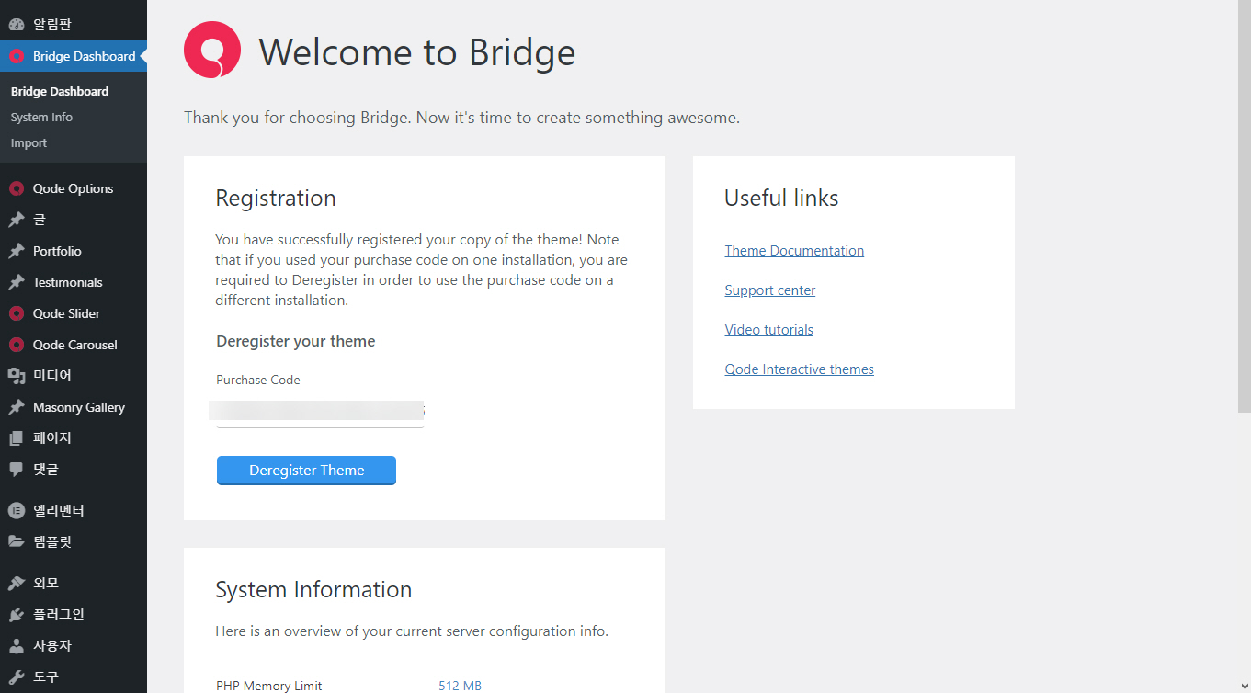Viewport: 1251px width, 693px height.
Task: Open the Qode Carousel menu
Action: pyautogui.click(x=74, y=345)
